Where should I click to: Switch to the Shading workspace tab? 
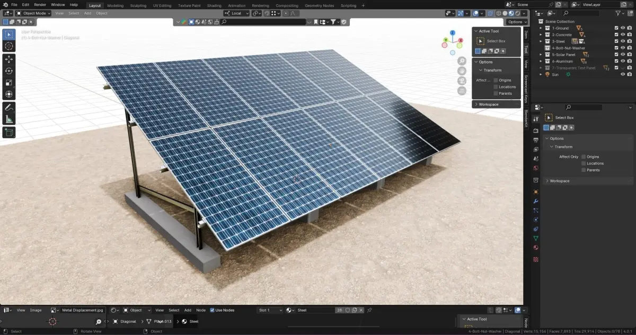214,5
